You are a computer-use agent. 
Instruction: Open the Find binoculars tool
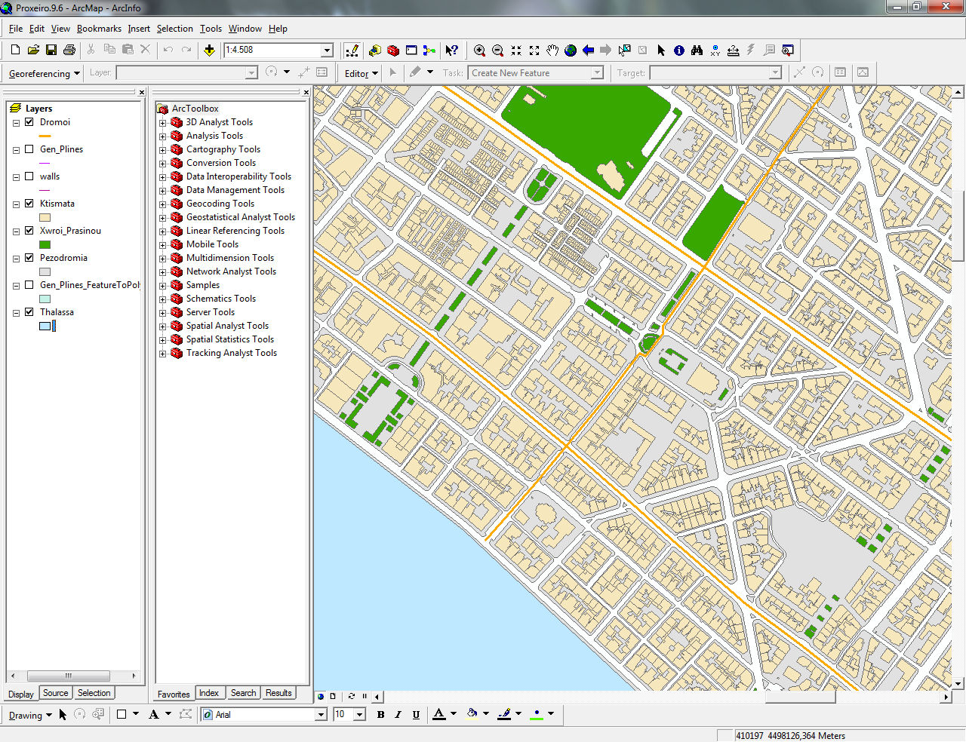click(697, 50)
